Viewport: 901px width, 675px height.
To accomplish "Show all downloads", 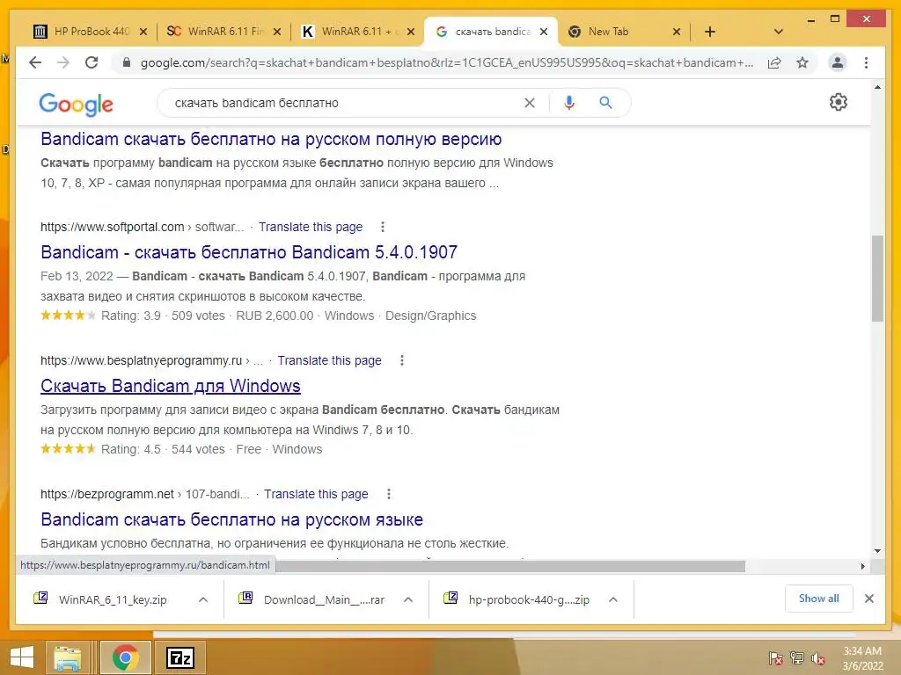I will tap(819, 599).
